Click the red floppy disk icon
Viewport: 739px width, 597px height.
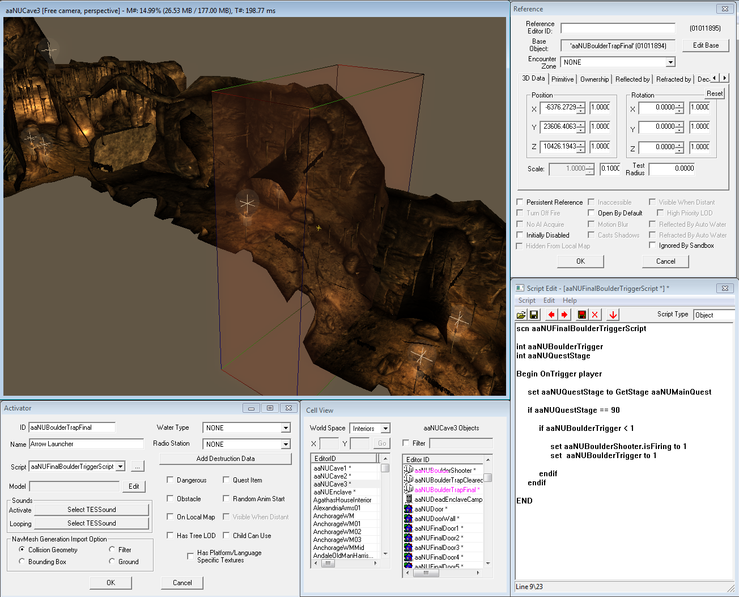(582, 315)
